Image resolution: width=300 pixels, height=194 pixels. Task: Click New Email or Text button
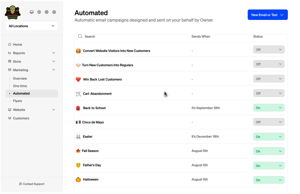[267, 15]
